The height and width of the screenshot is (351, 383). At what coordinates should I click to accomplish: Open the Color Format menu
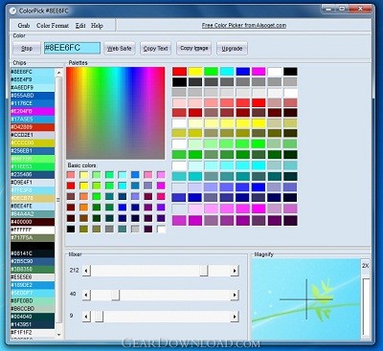tap(53, 26)
